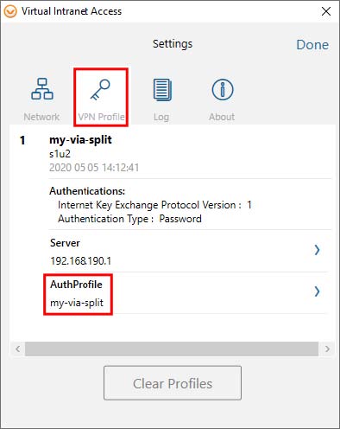
Task: Open the Network settings icon
Action: pyautogui.click(x=42, y=89)
